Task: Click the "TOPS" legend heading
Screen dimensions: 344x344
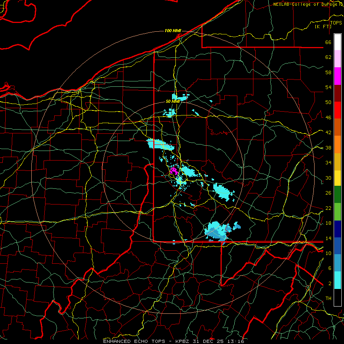Action: pos(336,23)
